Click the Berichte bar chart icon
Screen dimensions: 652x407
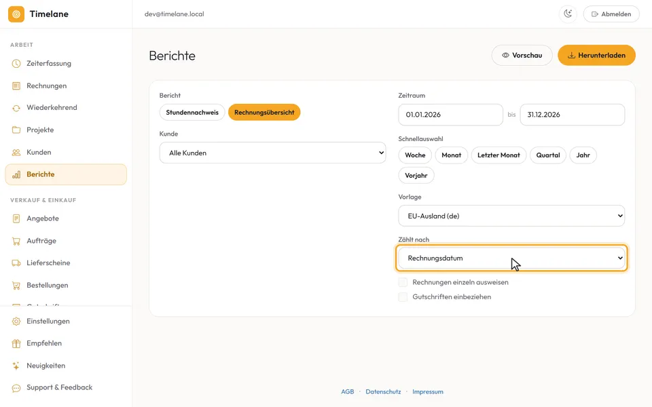16,174
